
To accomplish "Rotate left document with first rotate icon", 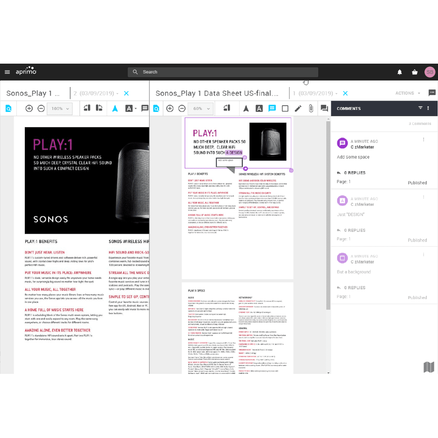I will tap(87, 108).
